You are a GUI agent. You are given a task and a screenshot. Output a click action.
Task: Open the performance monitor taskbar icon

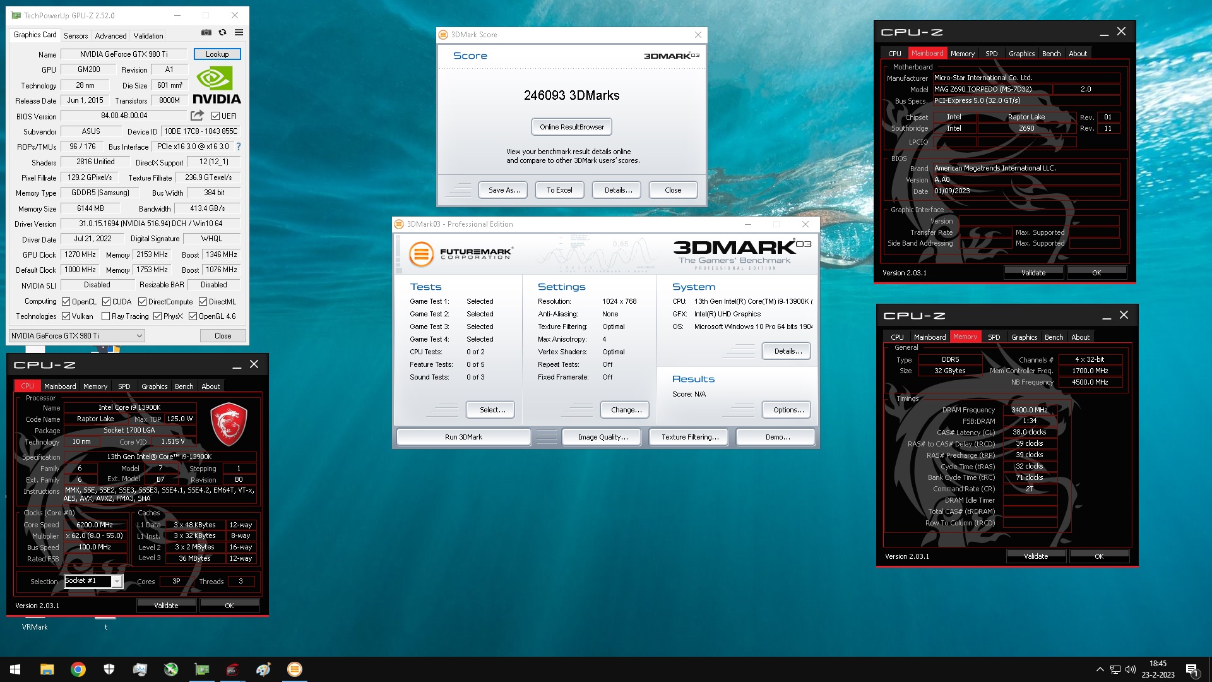(x=140, y=669)
